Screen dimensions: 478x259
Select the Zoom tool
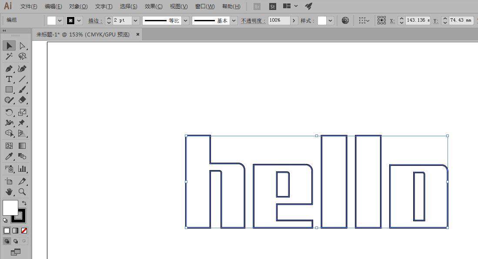click(22, 192)
